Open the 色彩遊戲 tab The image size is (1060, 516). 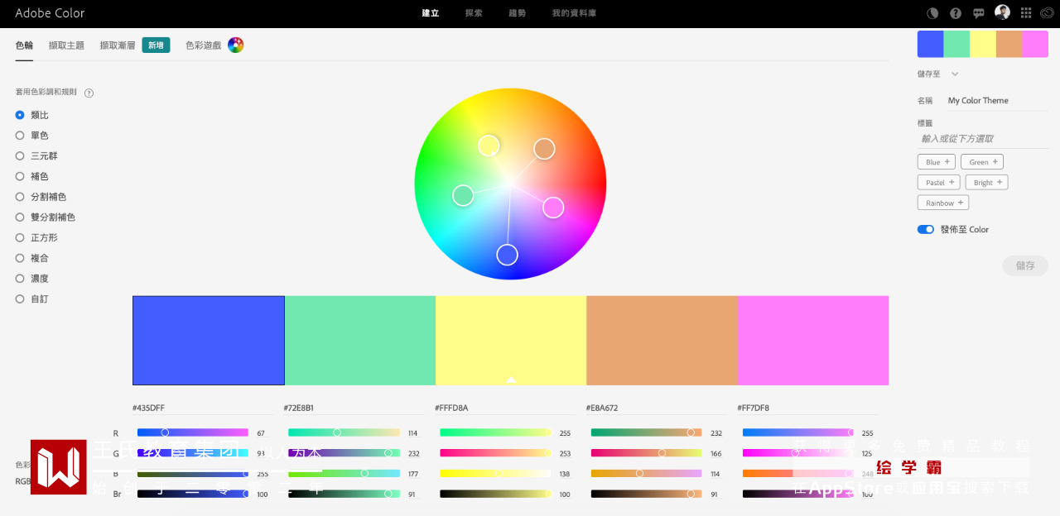(204, 45)
